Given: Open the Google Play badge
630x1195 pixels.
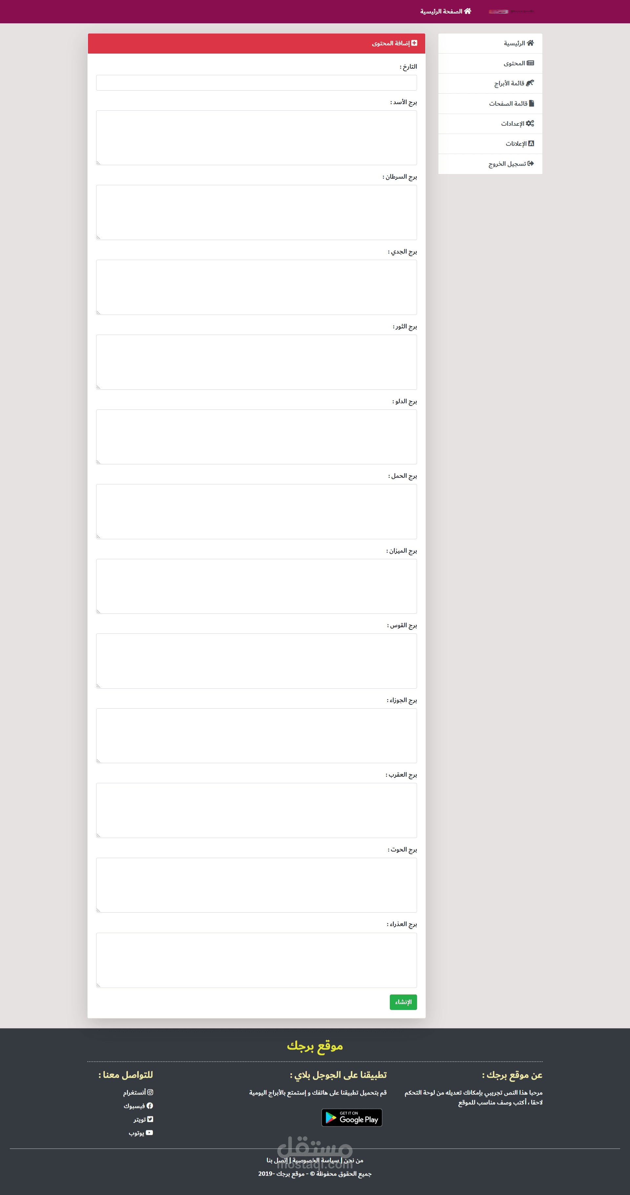Looking at the screenshot, I should (352, 1118).
